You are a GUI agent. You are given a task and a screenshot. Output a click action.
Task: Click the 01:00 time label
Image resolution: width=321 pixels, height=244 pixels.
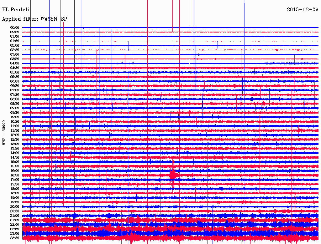click(x=14, y=37)
